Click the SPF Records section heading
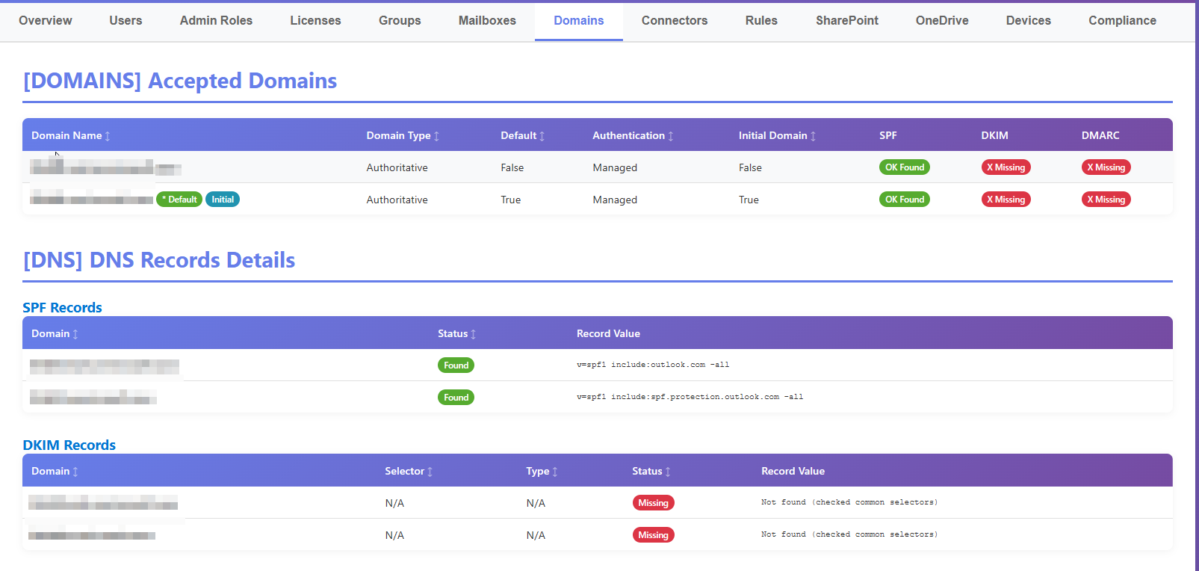1199x571 pixels. coord(63,307)
